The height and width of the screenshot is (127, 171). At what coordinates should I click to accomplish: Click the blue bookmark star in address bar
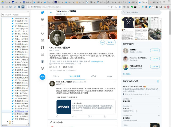[x=120, y=7]
